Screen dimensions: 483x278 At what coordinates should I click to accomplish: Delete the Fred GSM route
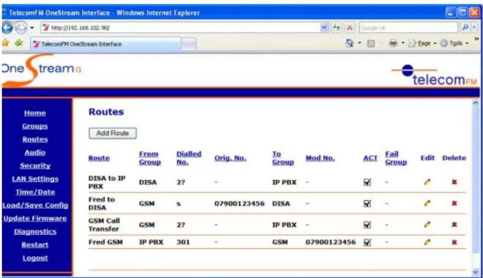454,242
